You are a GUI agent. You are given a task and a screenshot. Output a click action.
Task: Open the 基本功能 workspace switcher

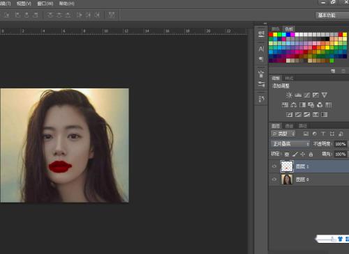(x=332, y=15)
